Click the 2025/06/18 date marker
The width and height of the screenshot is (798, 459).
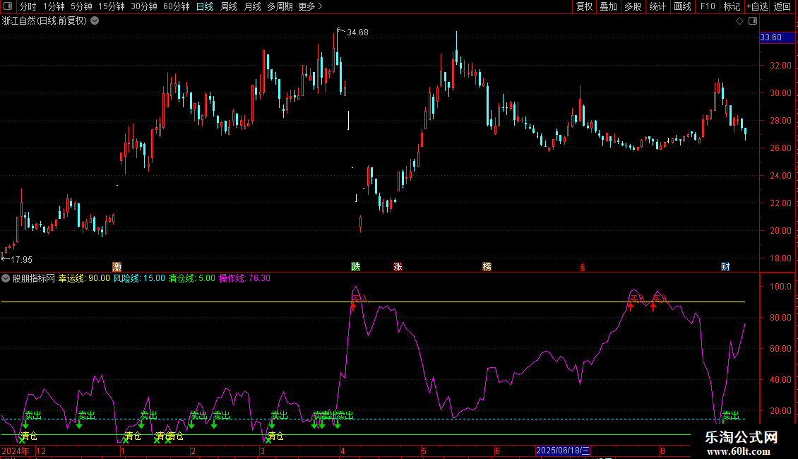(x=563, y=451)
